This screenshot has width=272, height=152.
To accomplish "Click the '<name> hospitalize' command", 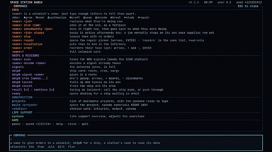I will [x=27, y=44].
